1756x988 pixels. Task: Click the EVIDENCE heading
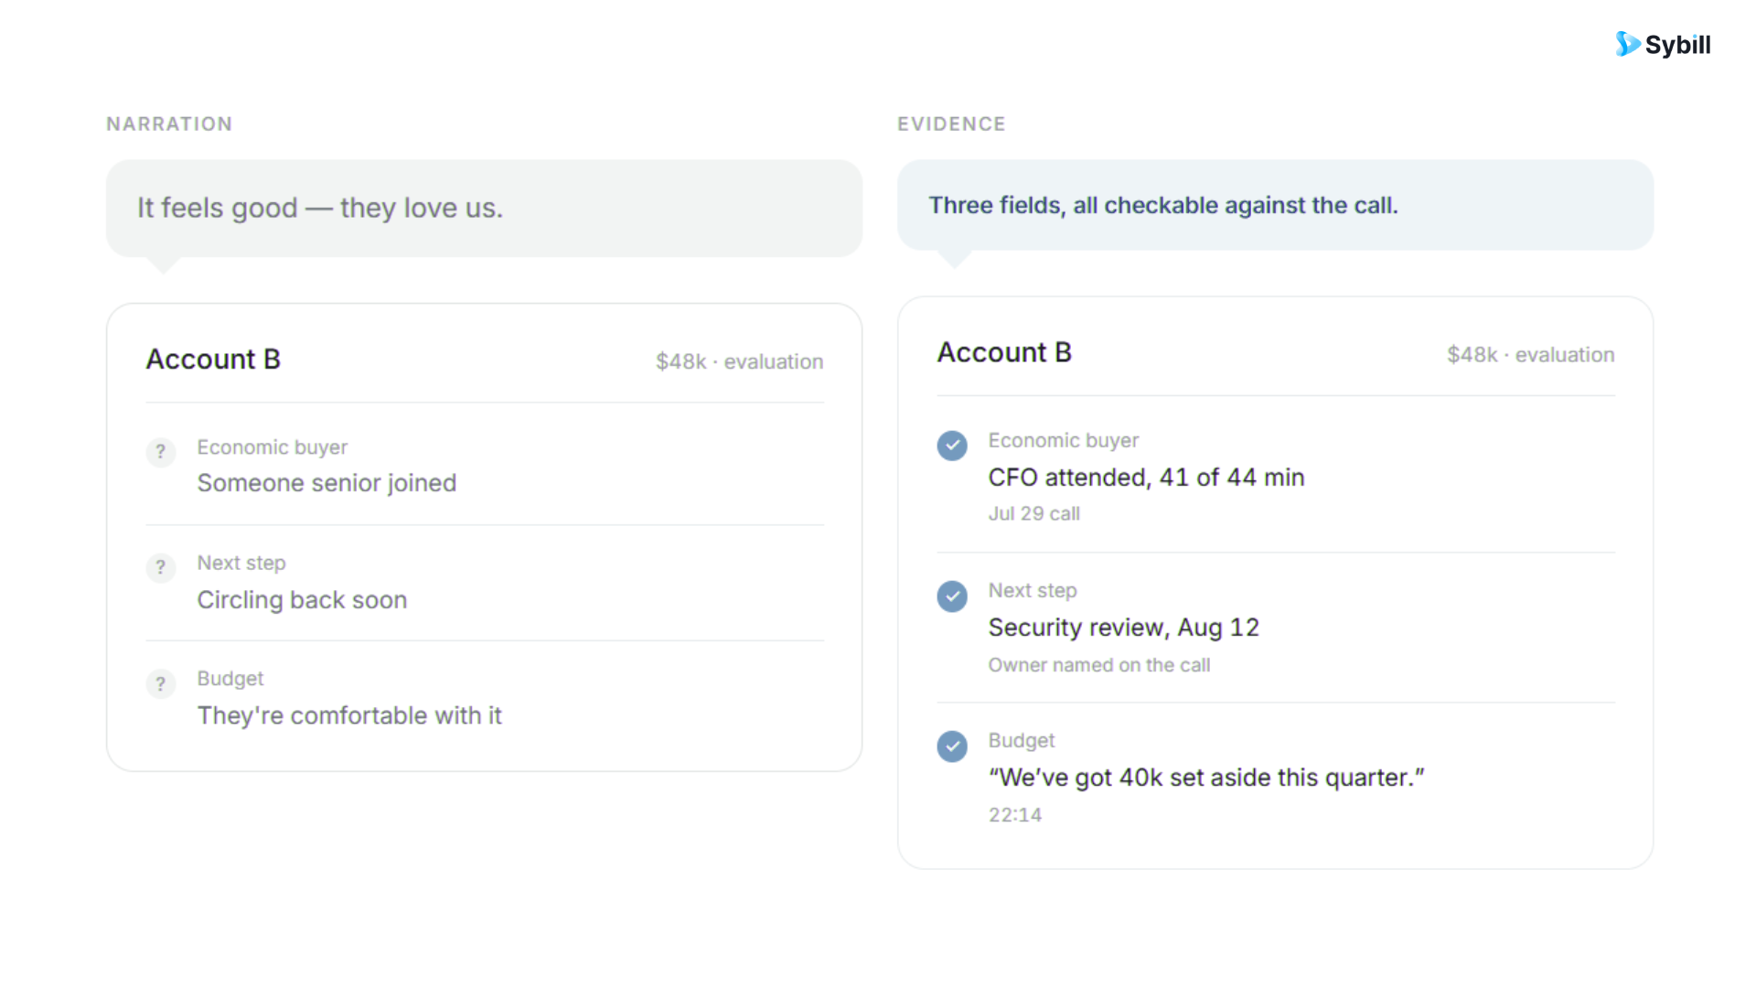(x=951, y=124)
